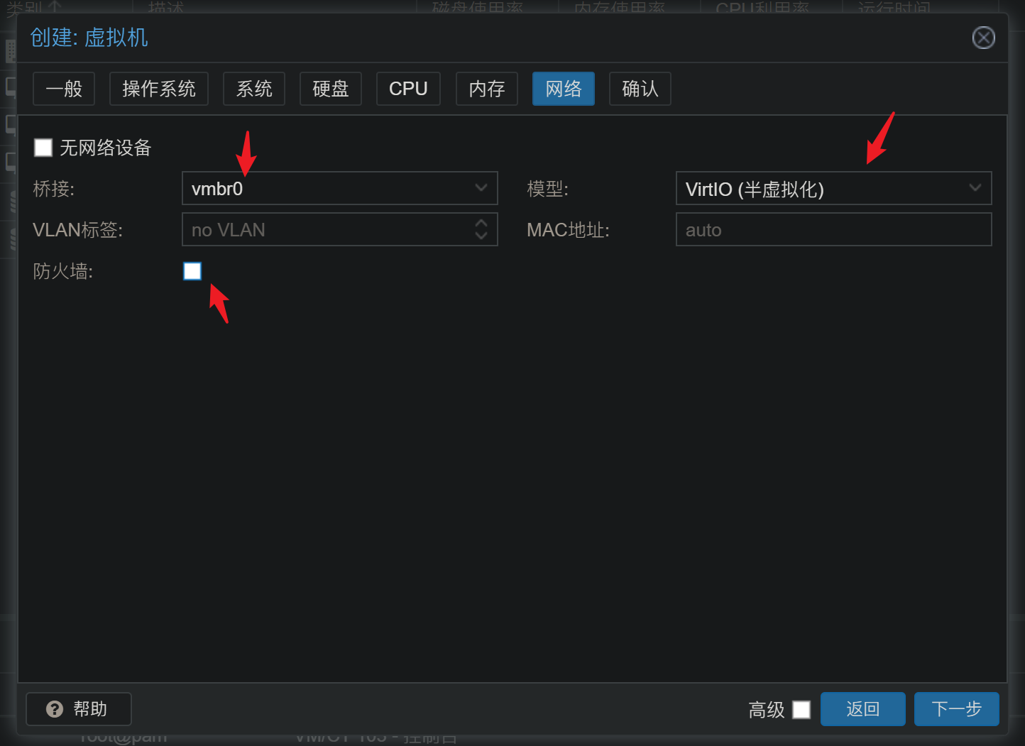Open the 操作系统 tab

(x=159, y=89)
